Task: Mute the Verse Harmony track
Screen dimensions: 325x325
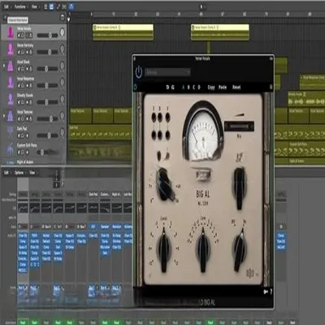Action: tap(19, 52)
